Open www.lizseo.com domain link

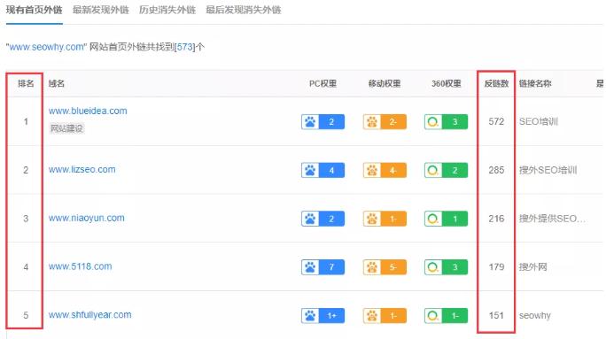point(82,170)
